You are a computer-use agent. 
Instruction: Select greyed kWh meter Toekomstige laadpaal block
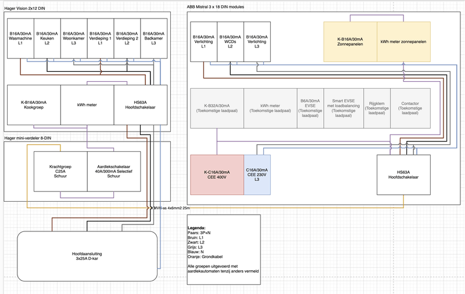point(270,108)
